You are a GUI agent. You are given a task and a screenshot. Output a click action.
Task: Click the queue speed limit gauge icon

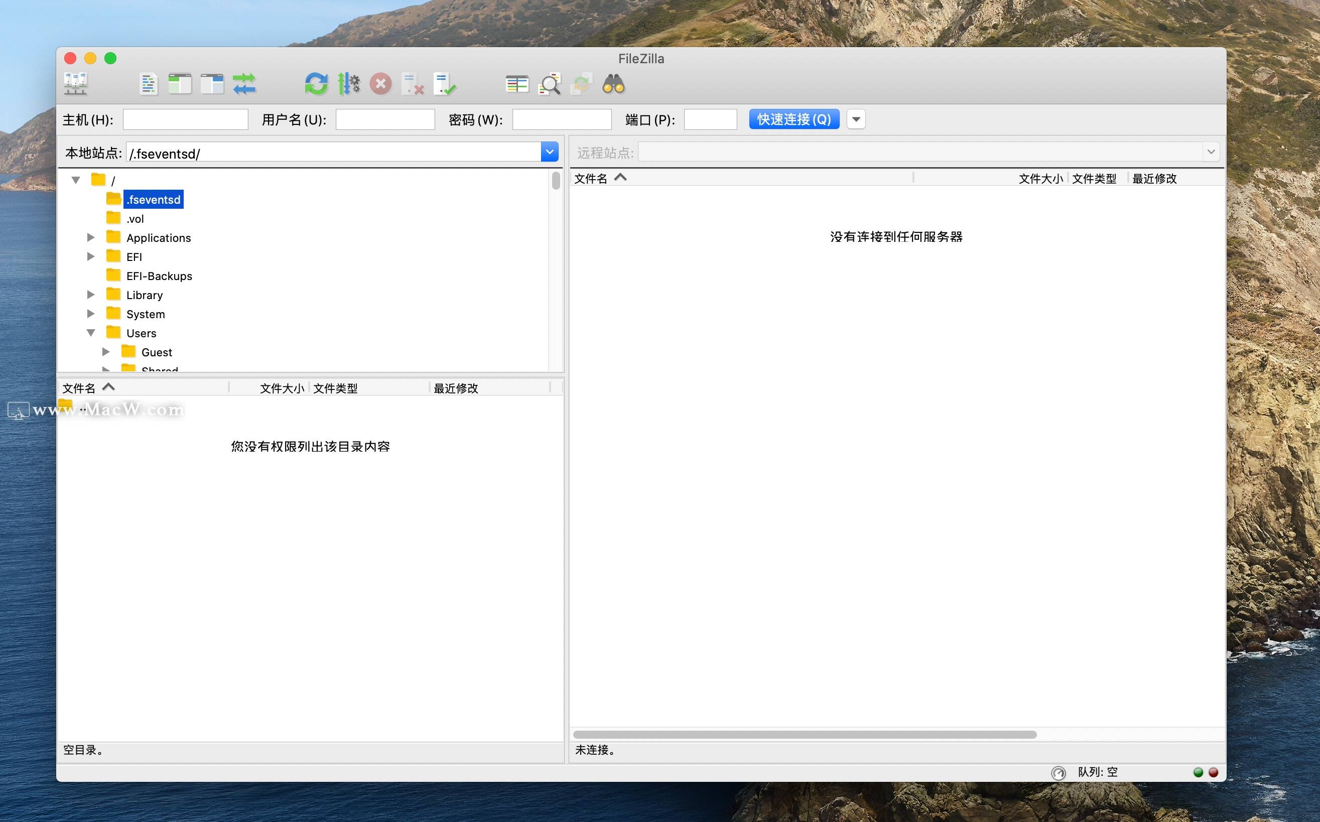click(x=1058, y=772)
